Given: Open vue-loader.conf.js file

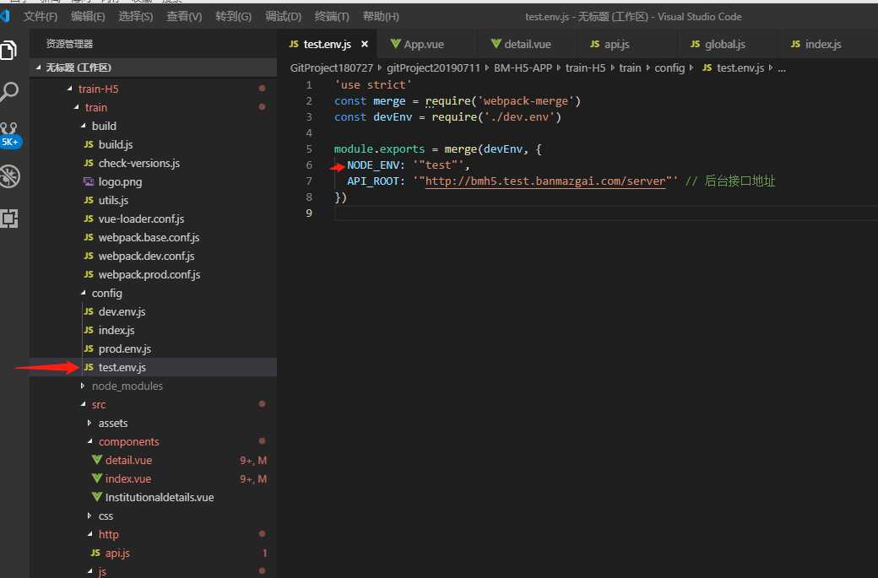Looking at the screenshot, I should (153, 219).
